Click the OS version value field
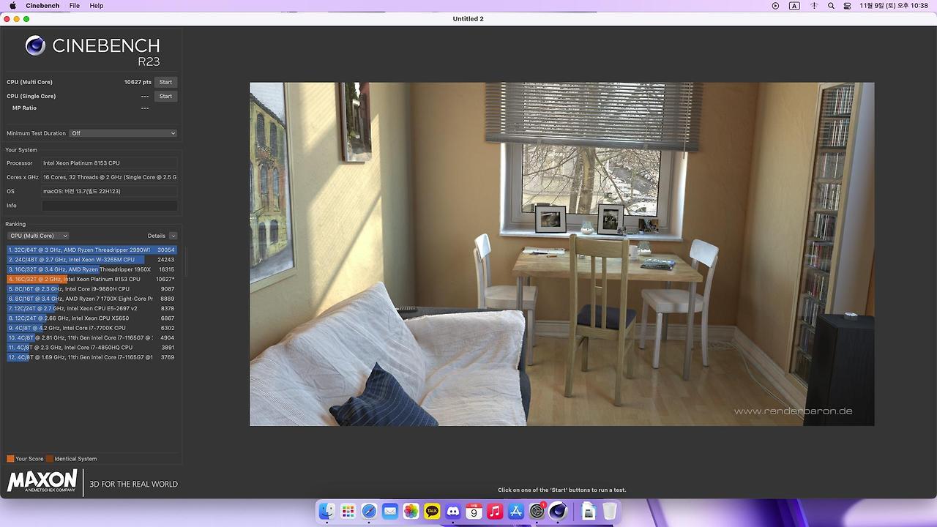The width and height of the screenshot is (937, 527). (x=109, y=191)
